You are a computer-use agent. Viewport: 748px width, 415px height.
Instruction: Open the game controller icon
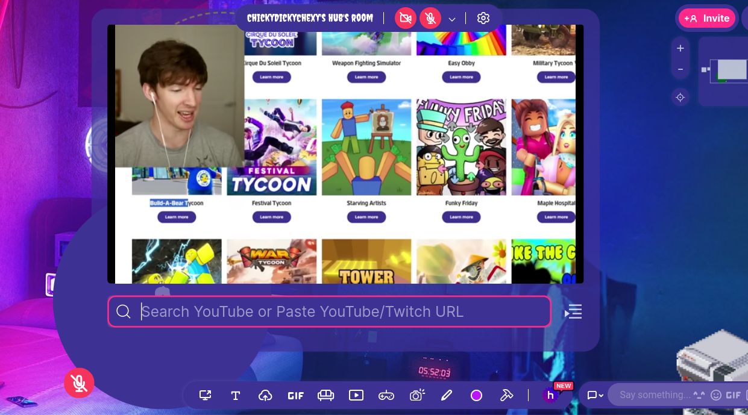point(386,396)
